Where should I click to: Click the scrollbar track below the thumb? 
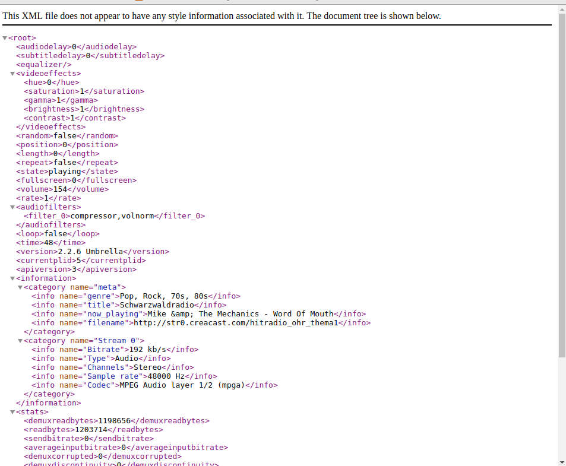pos(562,410)
